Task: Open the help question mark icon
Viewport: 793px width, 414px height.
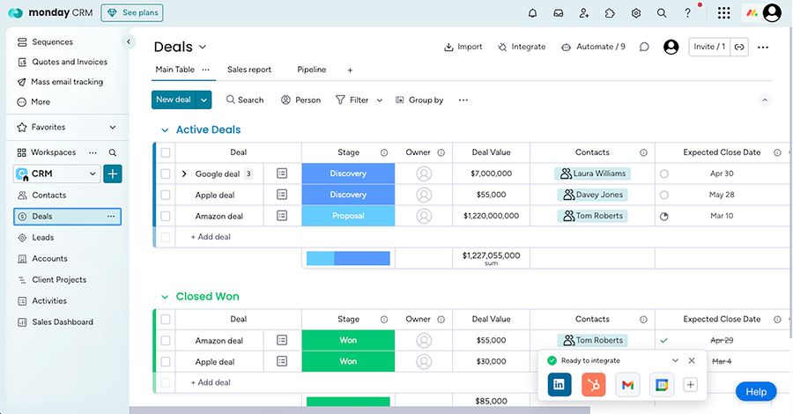Action: (x=687, y=13)
